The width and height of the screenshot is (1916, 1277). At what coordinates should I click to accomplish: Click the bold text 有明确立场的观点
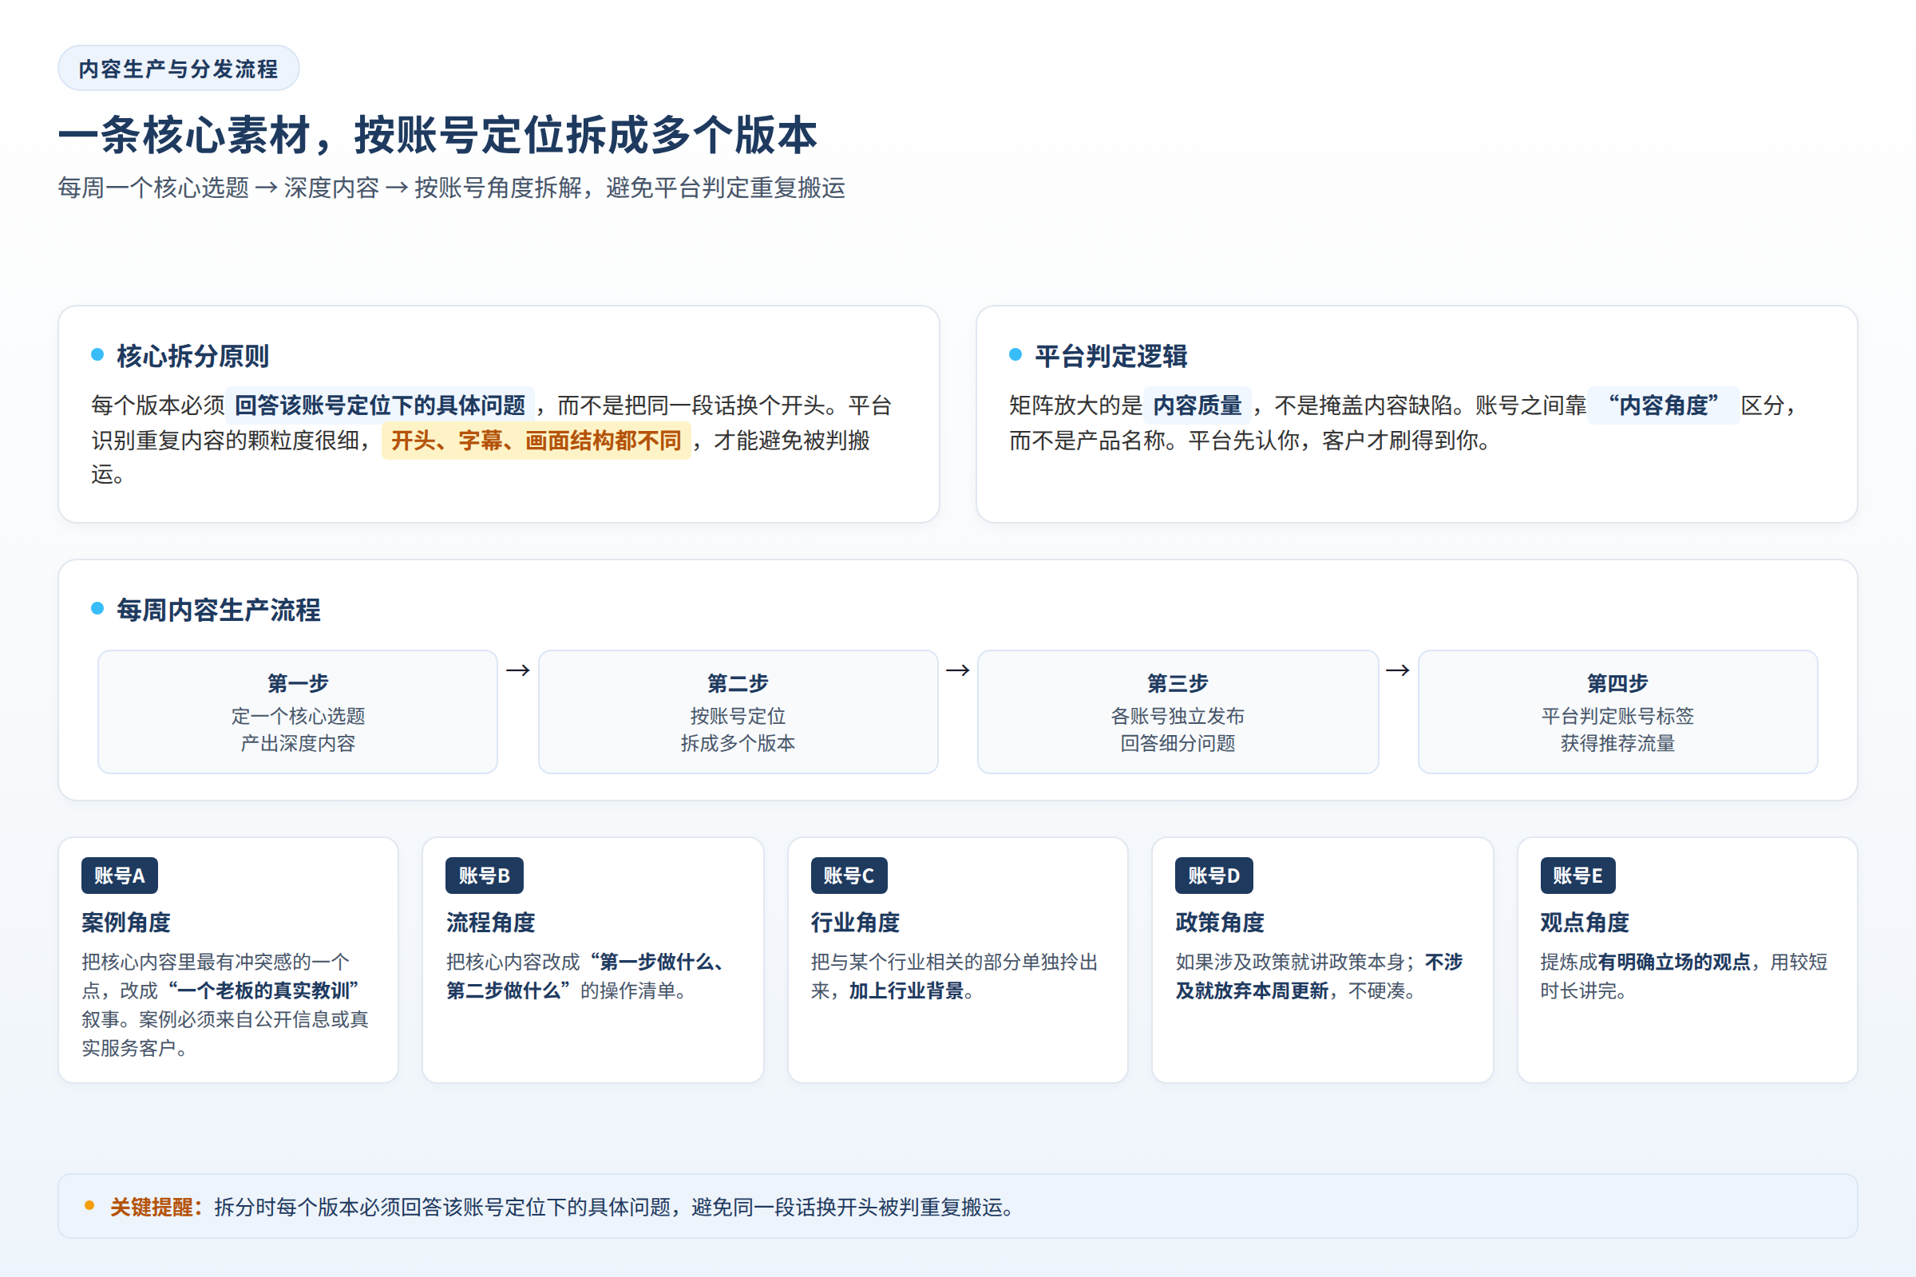click(1674, 962)
